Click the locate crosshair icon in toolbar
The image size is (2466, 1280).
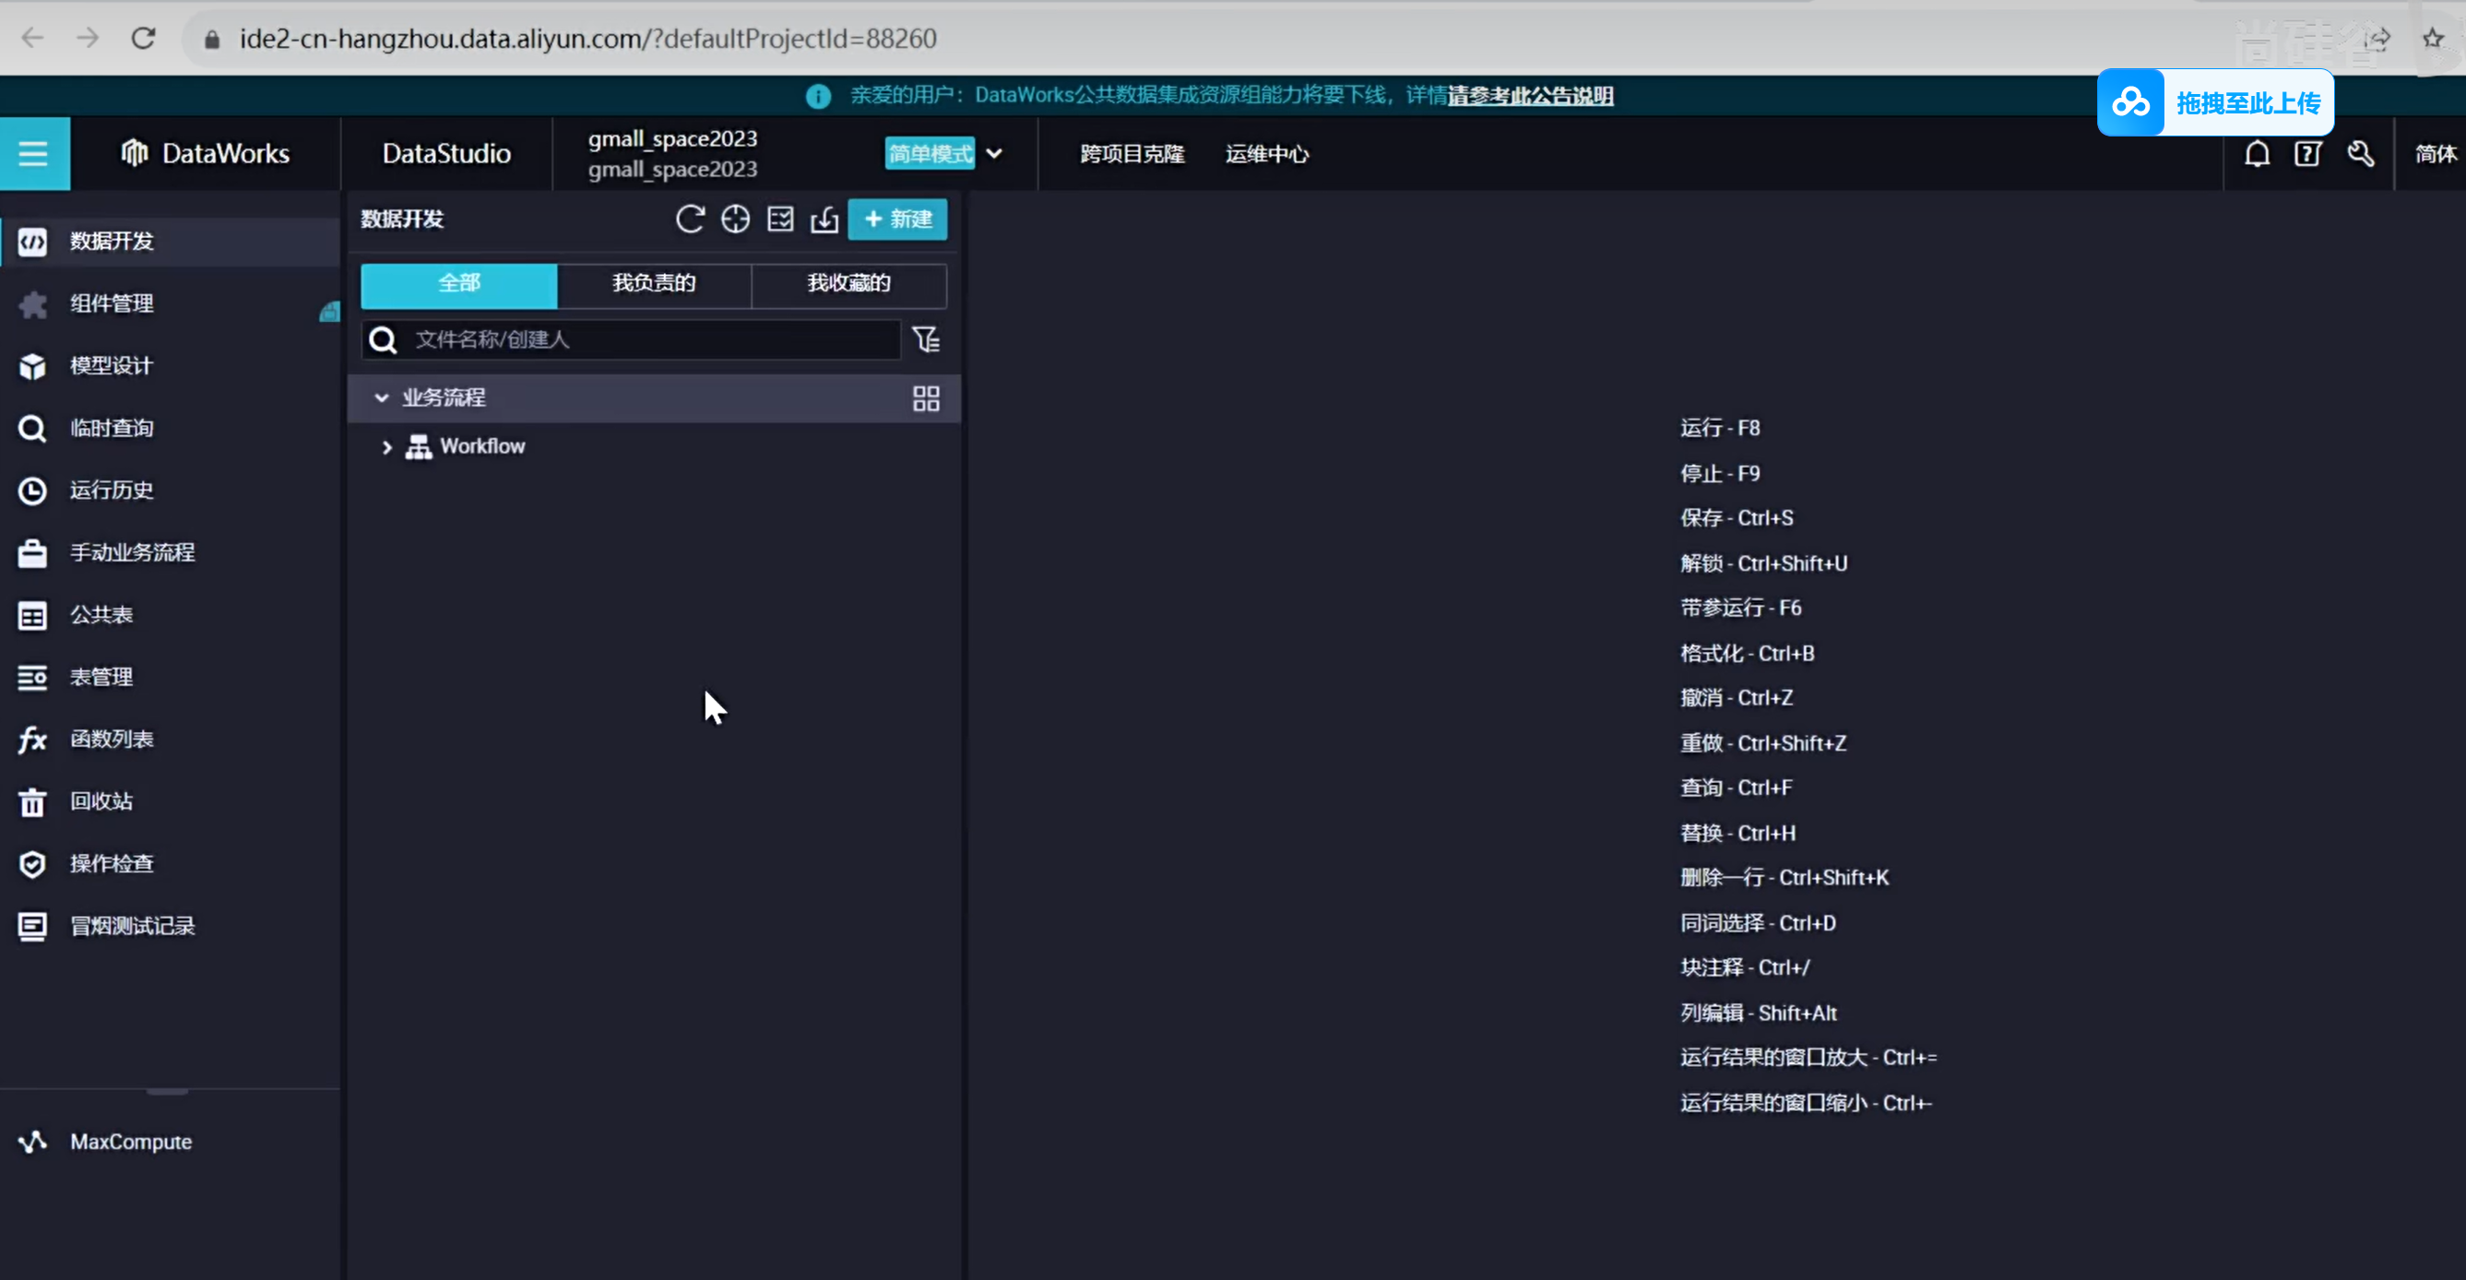coord(735,219)
